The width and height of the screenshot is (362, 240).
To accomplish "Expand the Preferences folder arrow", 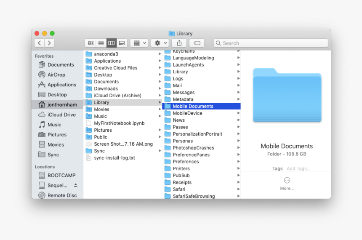I will click(239, 161).
